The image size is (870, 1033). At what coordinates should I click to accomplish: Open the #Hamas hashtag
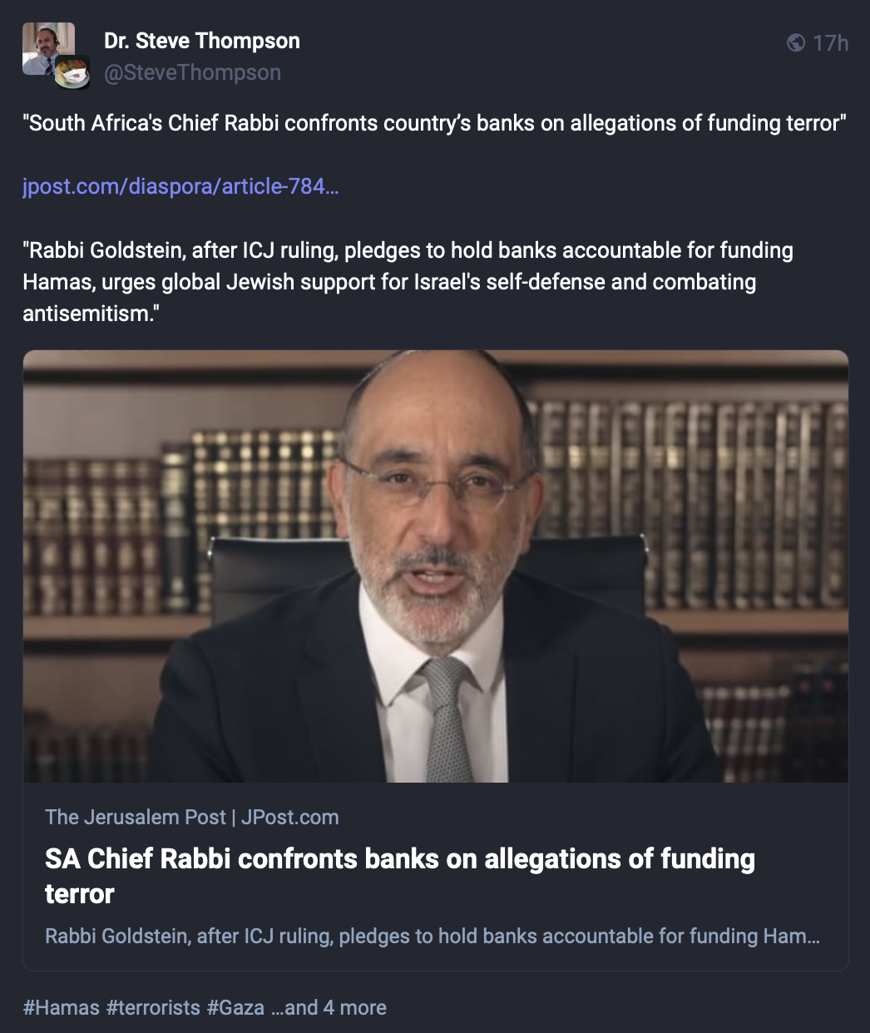coord(62,1007)
